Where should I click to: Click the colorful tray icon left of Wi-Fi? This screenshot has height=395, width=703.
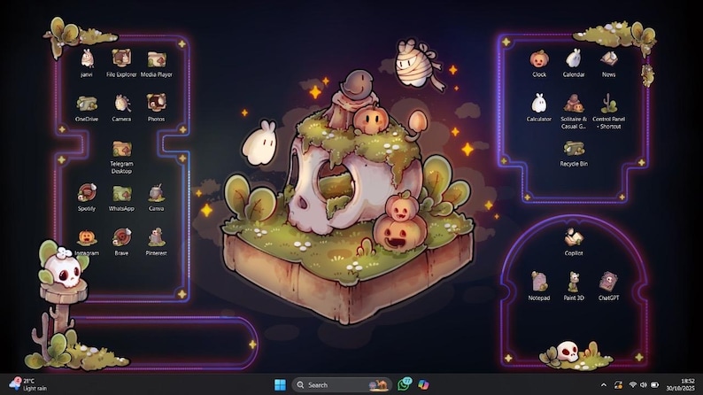pos(618,385)
